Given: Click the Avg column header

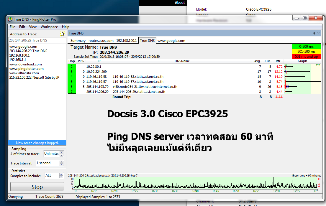Looking at the screenshot, I should point(257,61).
